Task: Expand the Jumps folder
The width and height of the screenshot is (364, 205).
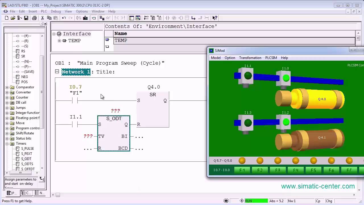Action: pyautogui.click(x=7, y=108)
